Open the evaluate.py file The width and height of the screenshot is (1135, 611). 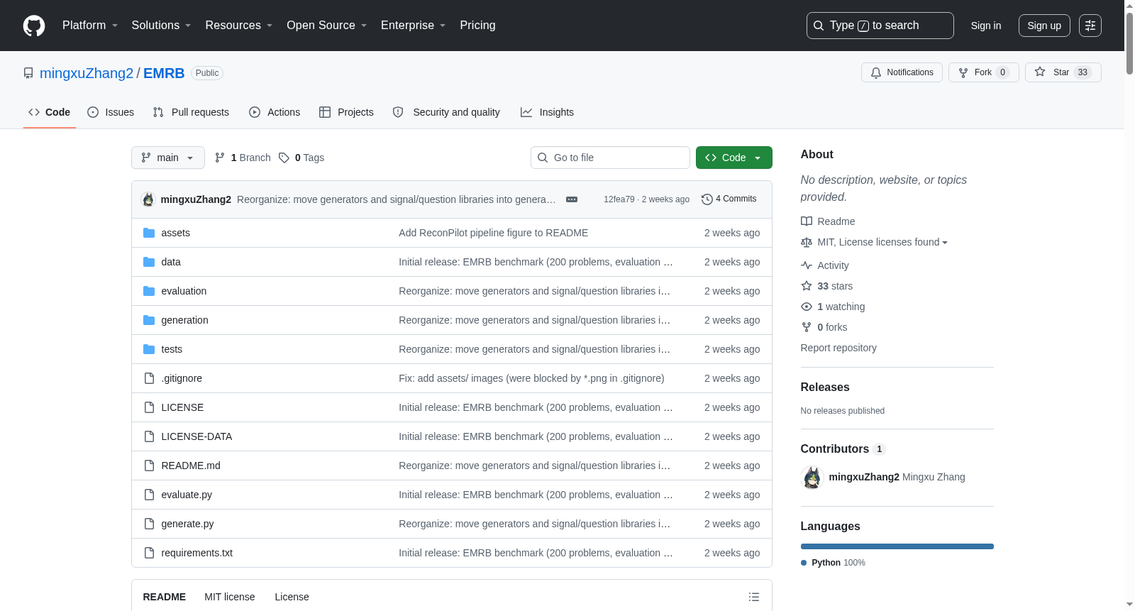(x=187, y=495)
